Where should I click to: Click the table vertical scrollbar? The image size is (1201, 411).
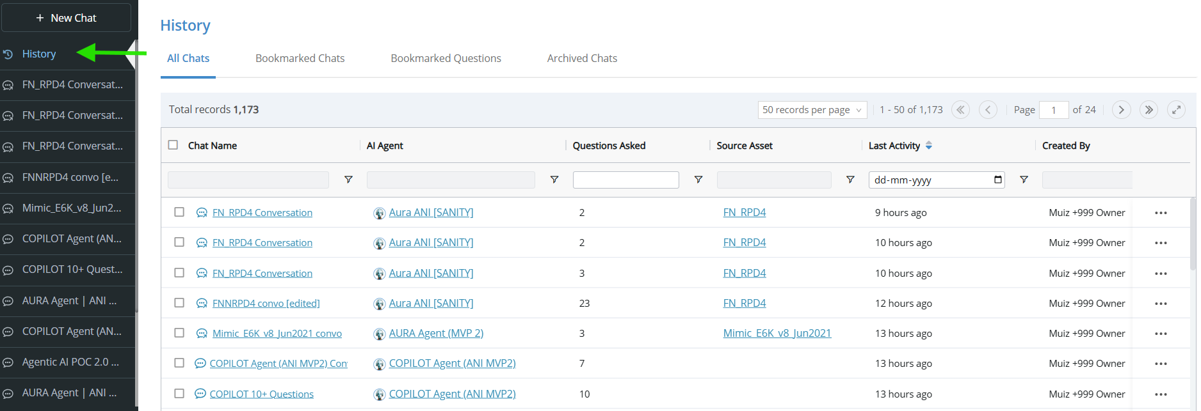1193,233
